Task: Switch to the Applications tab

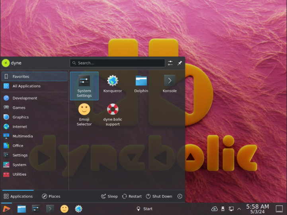Action: tap(18, 196)
